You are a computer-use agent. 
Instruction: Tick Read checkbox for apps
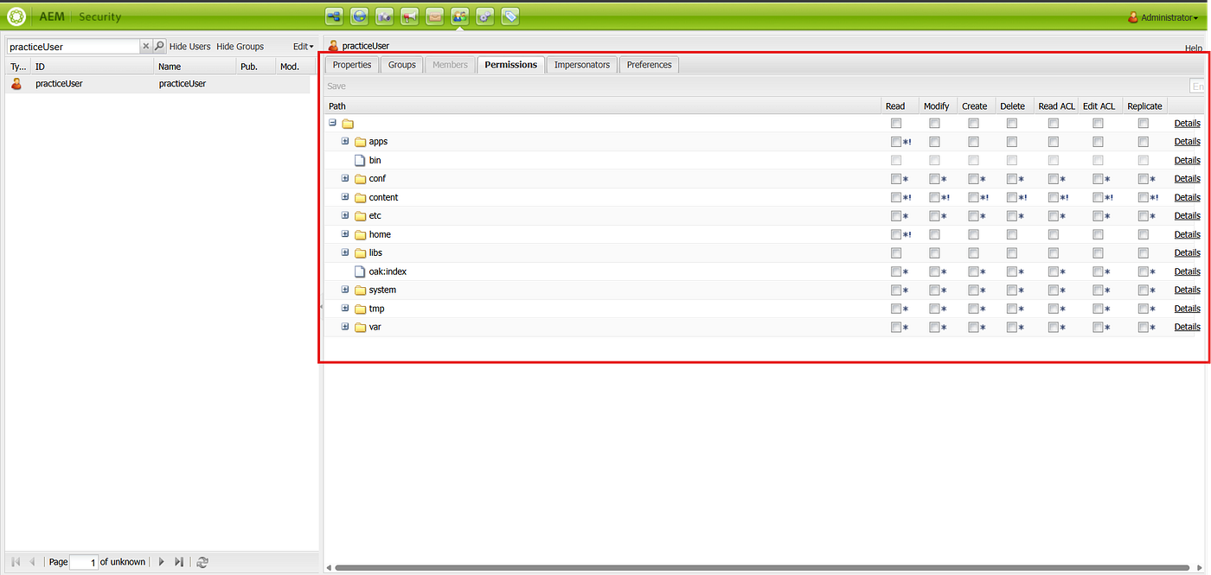click(x=896, y=142)
